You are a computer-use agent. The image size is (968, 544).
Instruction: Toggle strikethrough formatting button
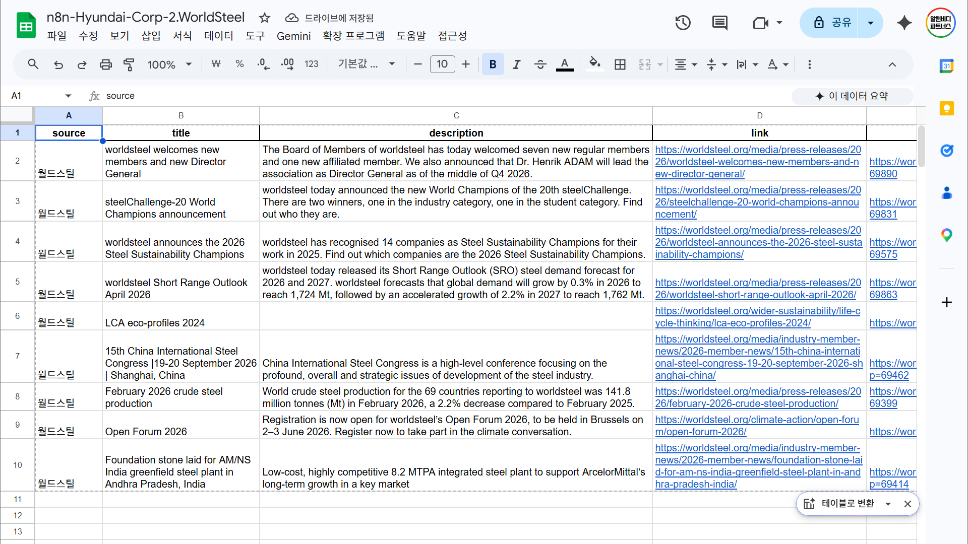[540, 64]
